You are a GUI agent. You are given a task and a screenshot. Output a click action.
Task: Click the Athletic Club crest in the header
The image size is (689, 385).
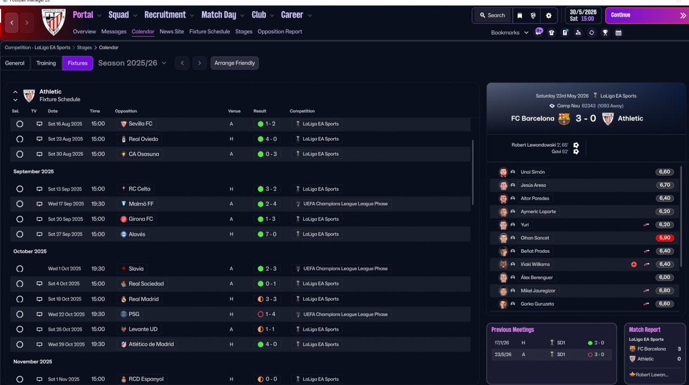coord(53,22)
